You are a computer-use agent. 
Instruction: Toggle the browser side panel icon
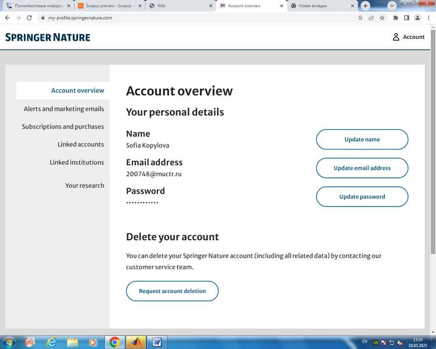(x=406, y=17)
